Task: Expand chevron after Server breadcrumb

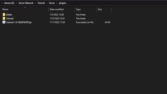Action: [57, 3]
